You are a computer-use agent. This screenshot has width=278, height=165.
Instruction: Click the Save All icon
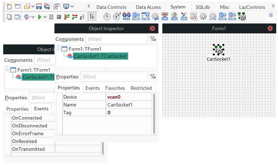tap(47, 6)
